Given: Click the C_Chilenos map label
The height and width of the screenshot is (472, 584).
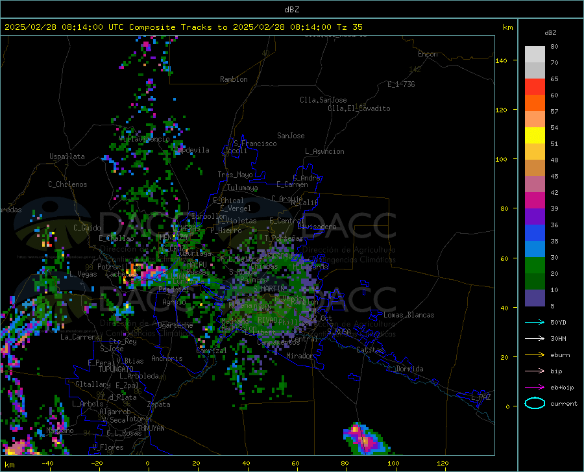Looking at the screenshot, I should tap(67, 184).
